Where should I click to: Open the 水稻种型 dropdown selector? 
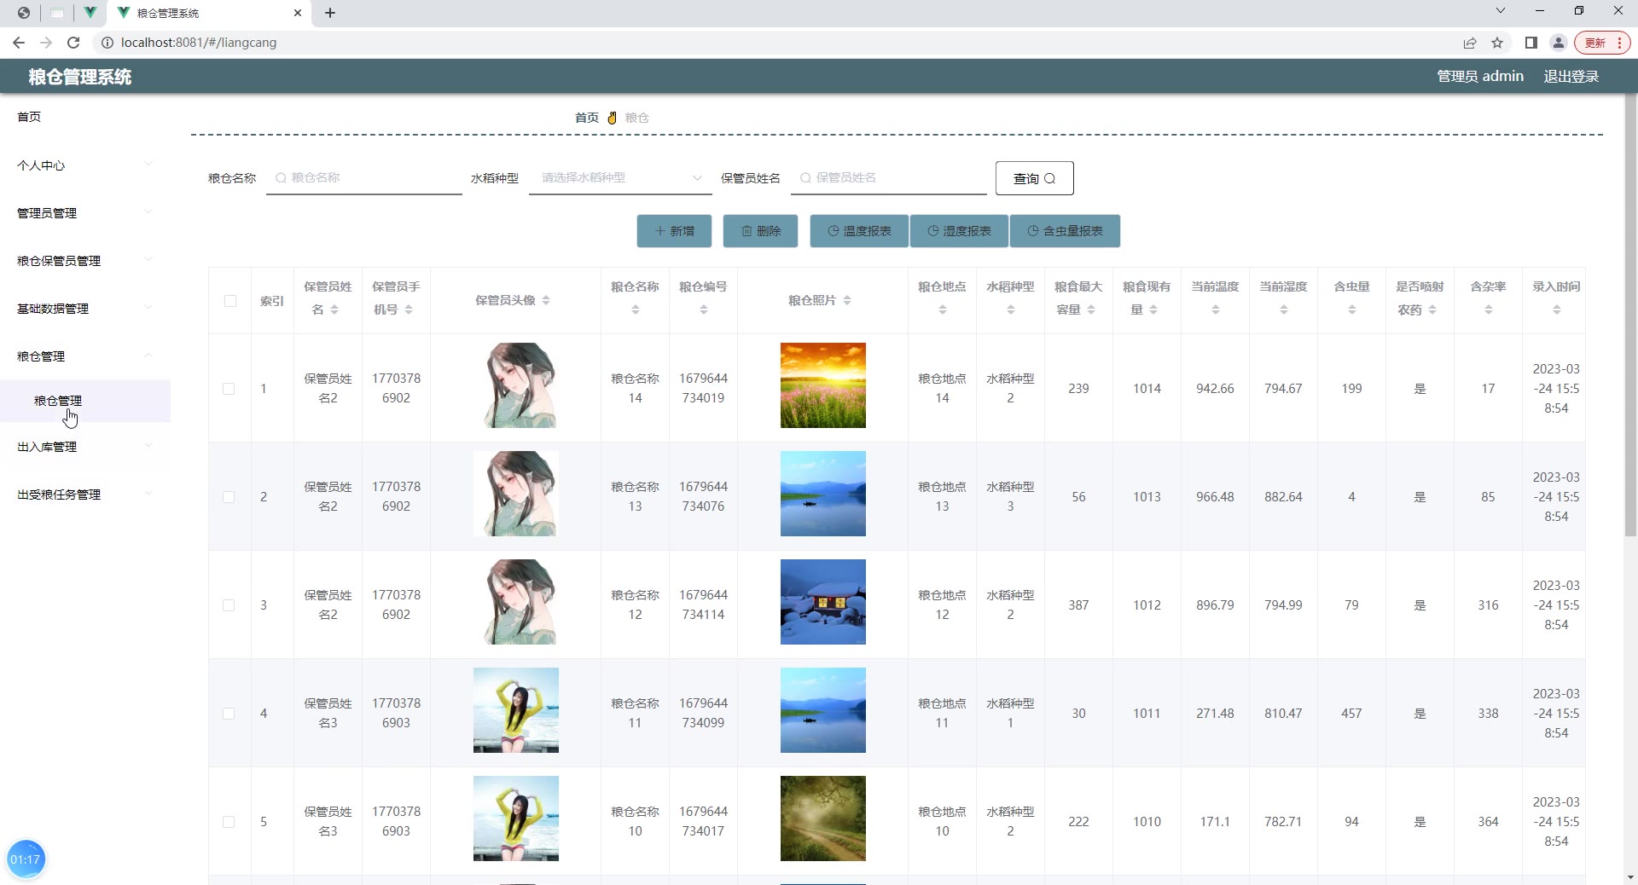click(620, 178)
